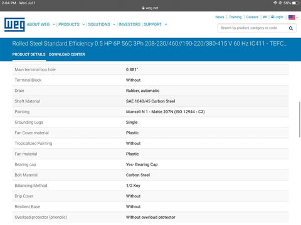This screenshot has width=301, height=225.
Task: Tap the search magnifier icon
Action: coord(291,28)
